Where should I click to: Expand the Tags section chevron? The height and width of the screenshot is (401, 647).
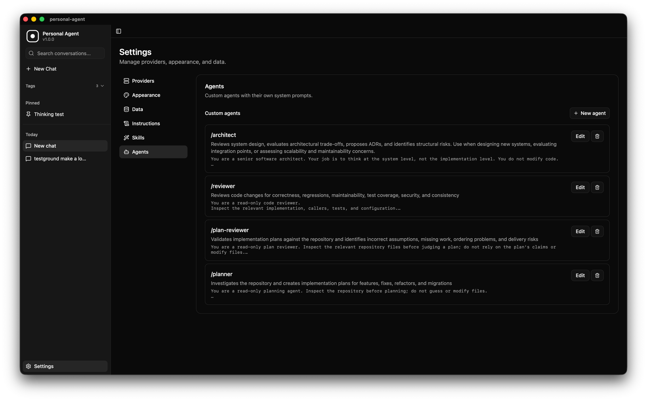(x=102, y=86)
